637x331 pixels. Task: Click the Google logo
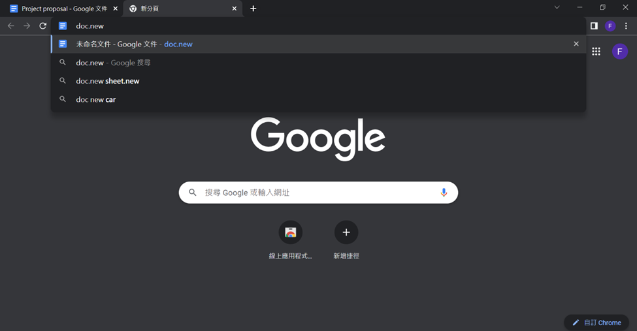[x=318, y=139]
